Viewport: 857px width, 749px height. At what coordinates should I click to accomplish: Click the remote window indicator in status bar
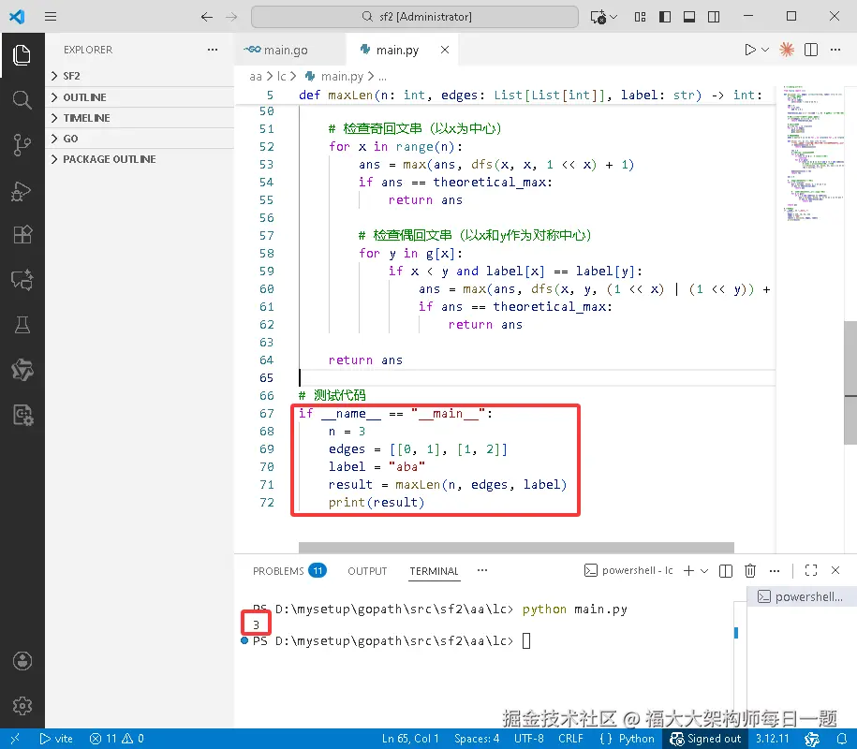[15, 739]
